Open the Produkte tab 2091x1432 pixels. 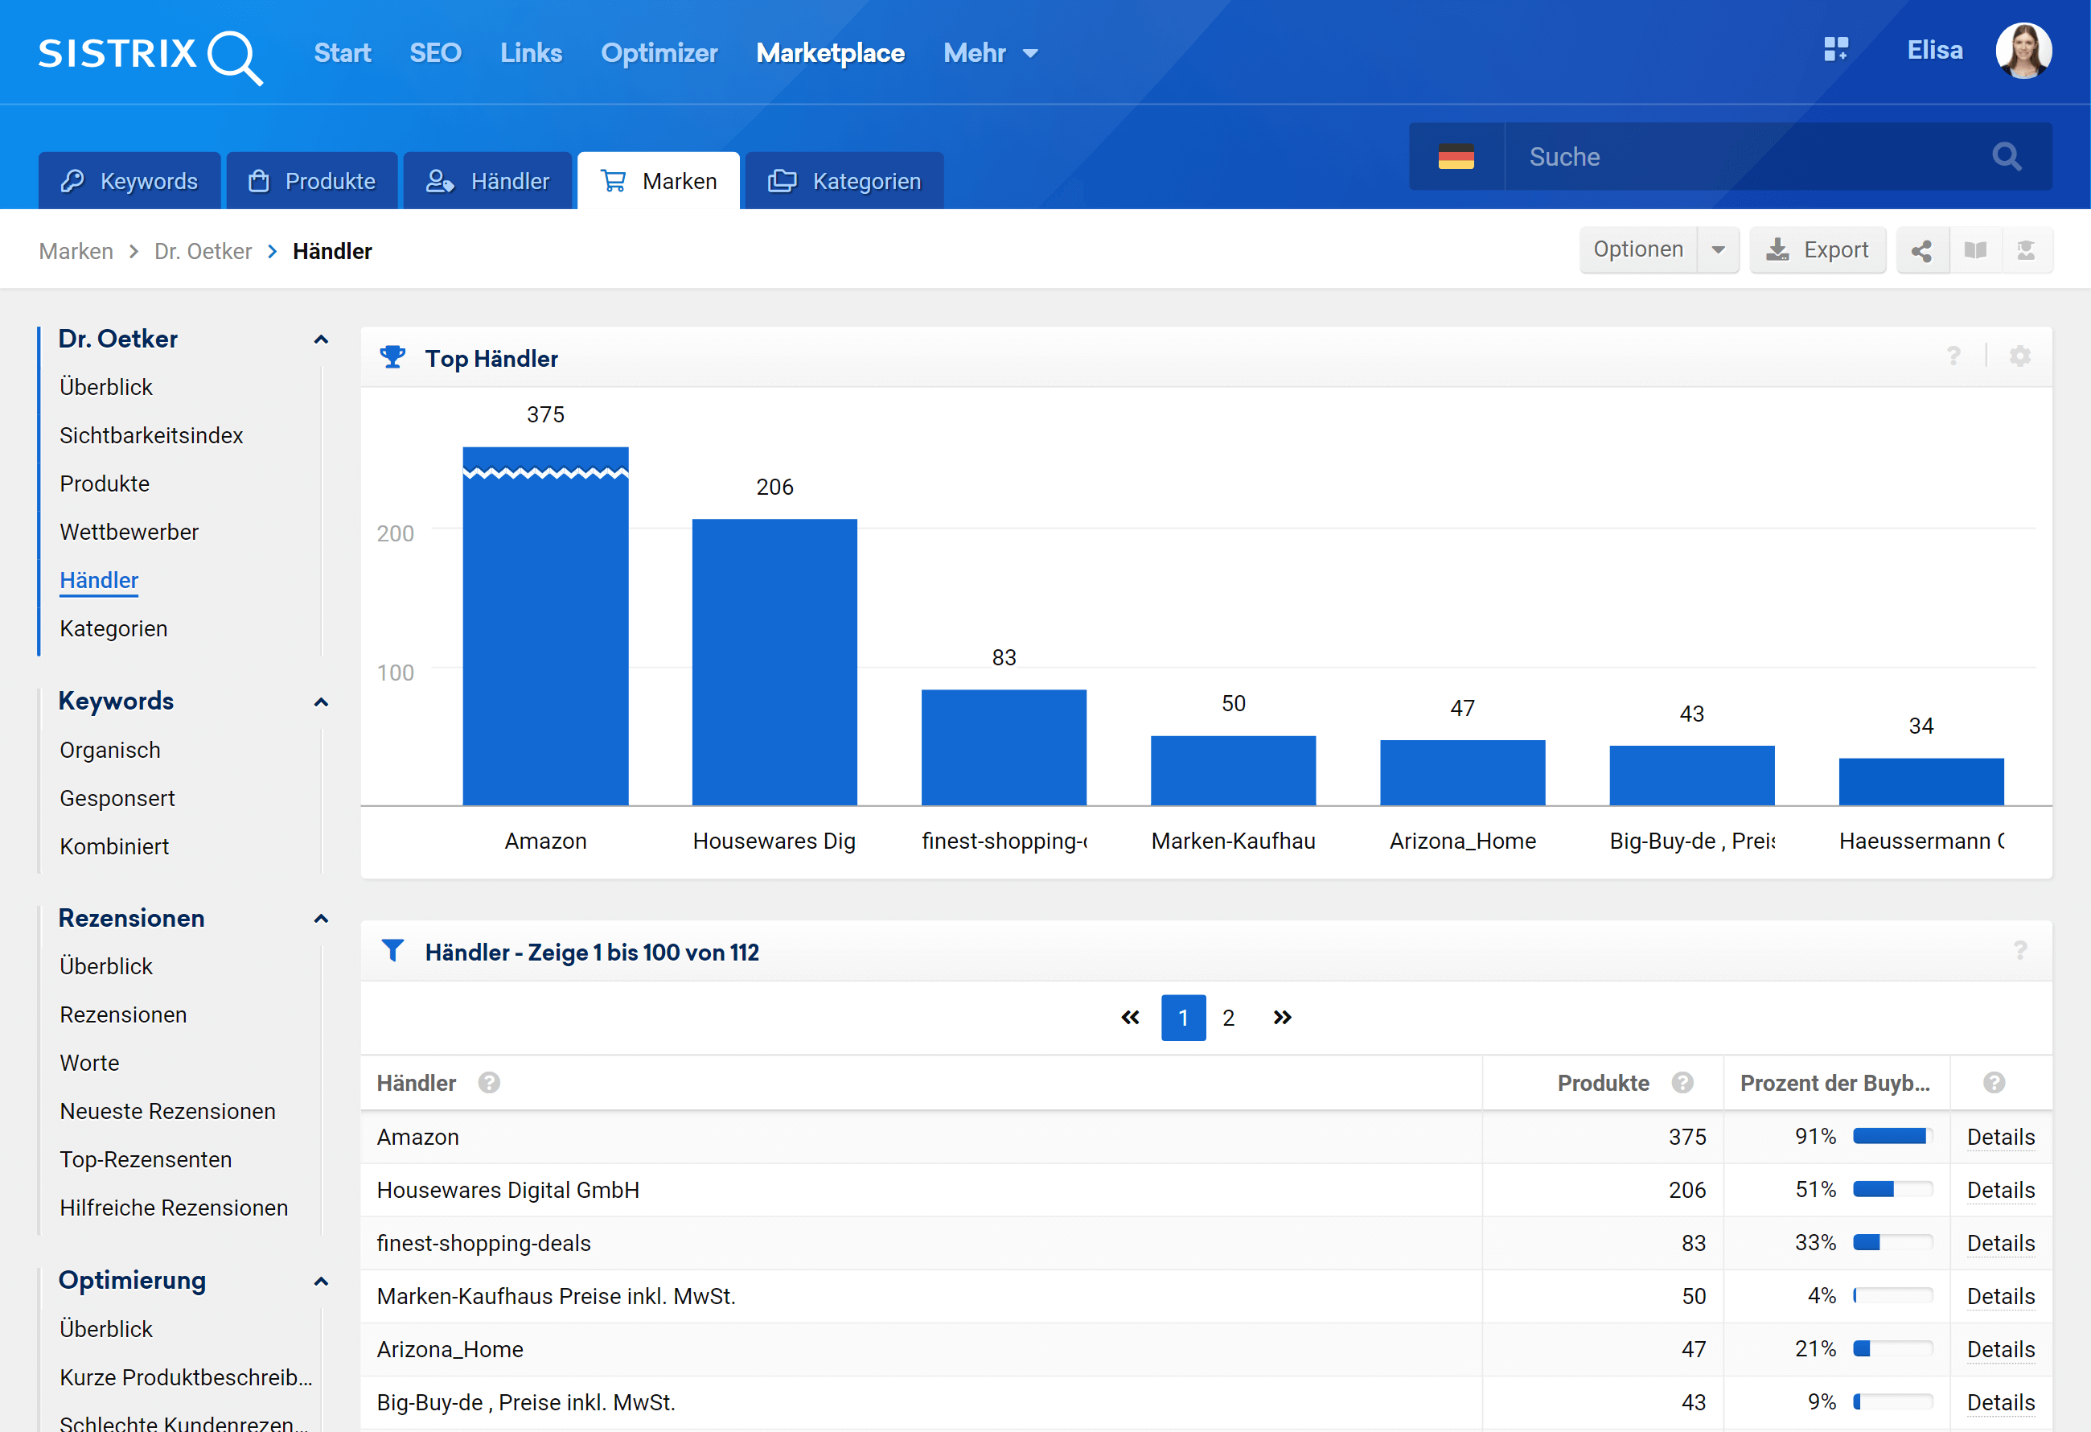click(x=311, y=181)
